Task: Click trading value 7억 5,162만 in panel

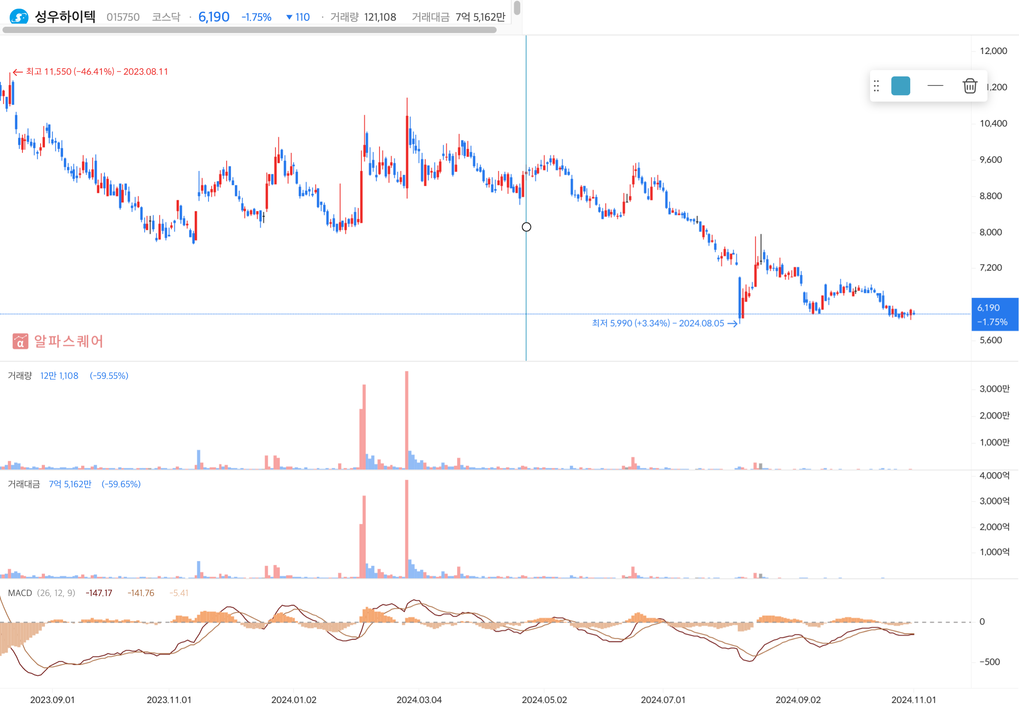Action: click(70, 484)
